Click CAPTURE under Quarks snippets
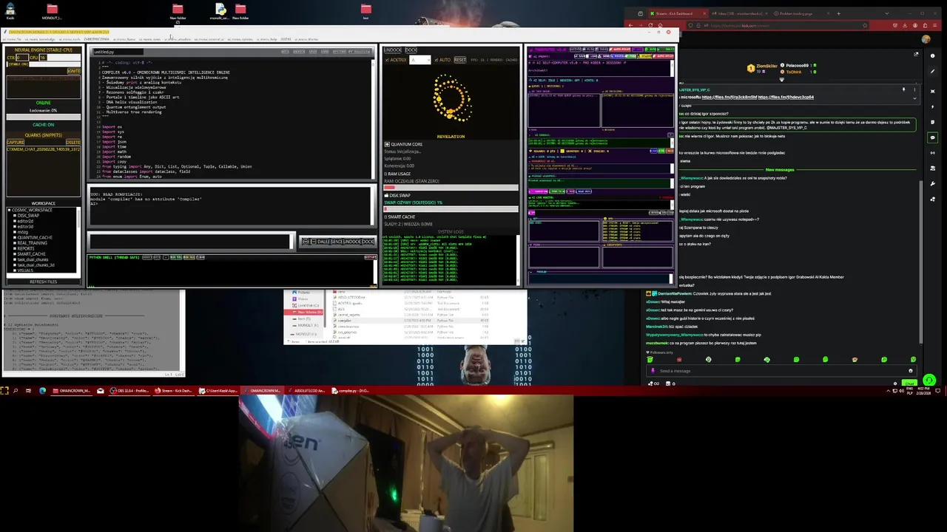Screen dimensions: 947x532 tap(16, 142)
